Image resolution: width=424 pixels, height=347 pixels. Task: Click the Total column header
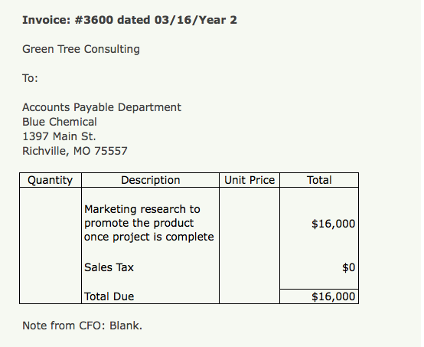click(x=319, y=180)
